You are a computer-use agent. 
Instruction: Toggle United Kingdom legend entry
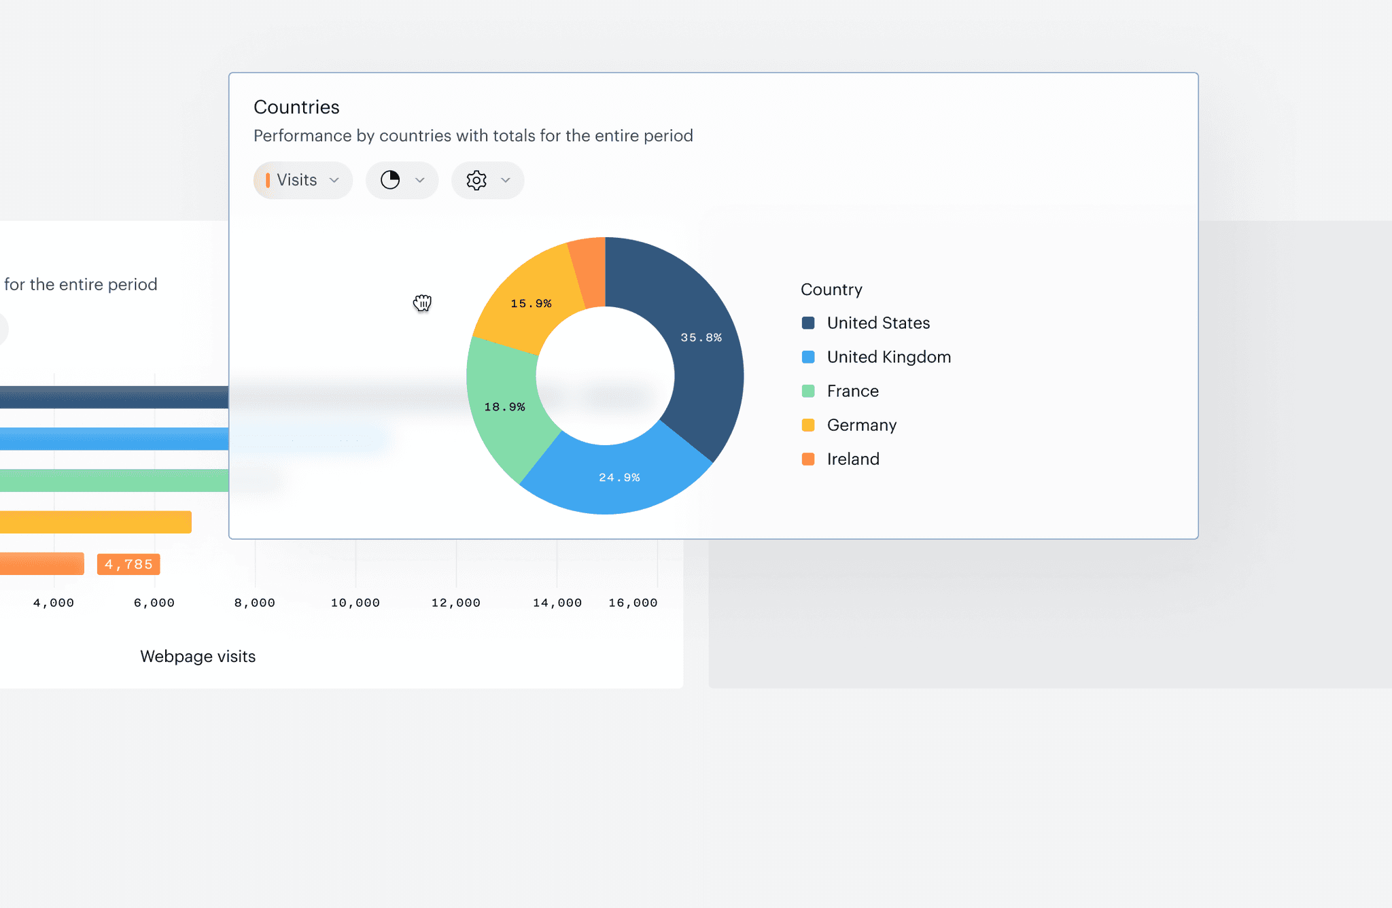click(x=888, y=357)
